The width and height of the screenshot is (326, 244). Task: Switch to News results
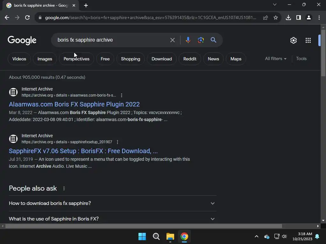(x=213, y=59)
